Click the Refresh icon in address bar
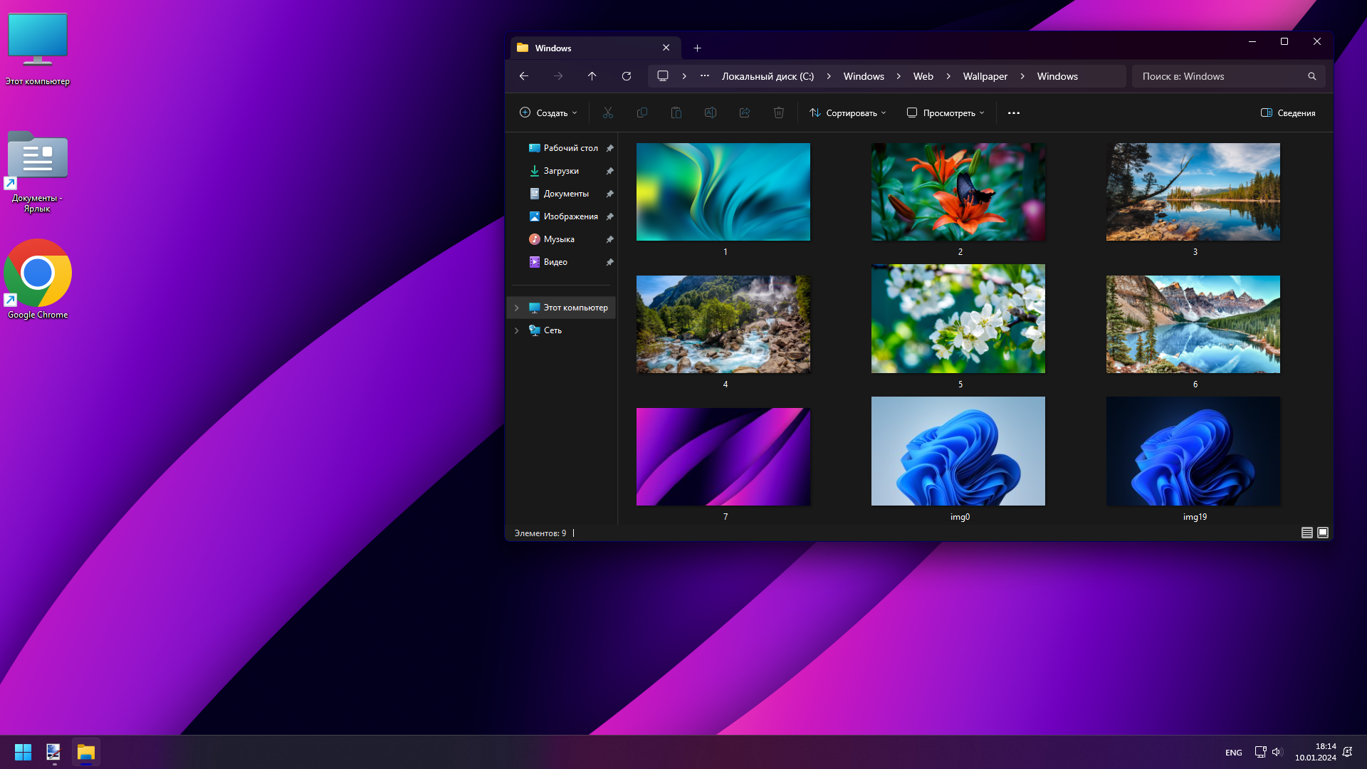Image resolution: width=1367 pixels, height=769 pixels. pos(627,76)
